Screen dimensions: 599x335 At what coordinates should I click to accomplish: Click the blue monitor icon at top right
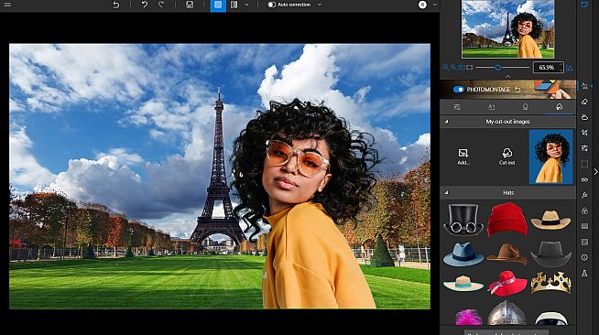coord(584,5)
